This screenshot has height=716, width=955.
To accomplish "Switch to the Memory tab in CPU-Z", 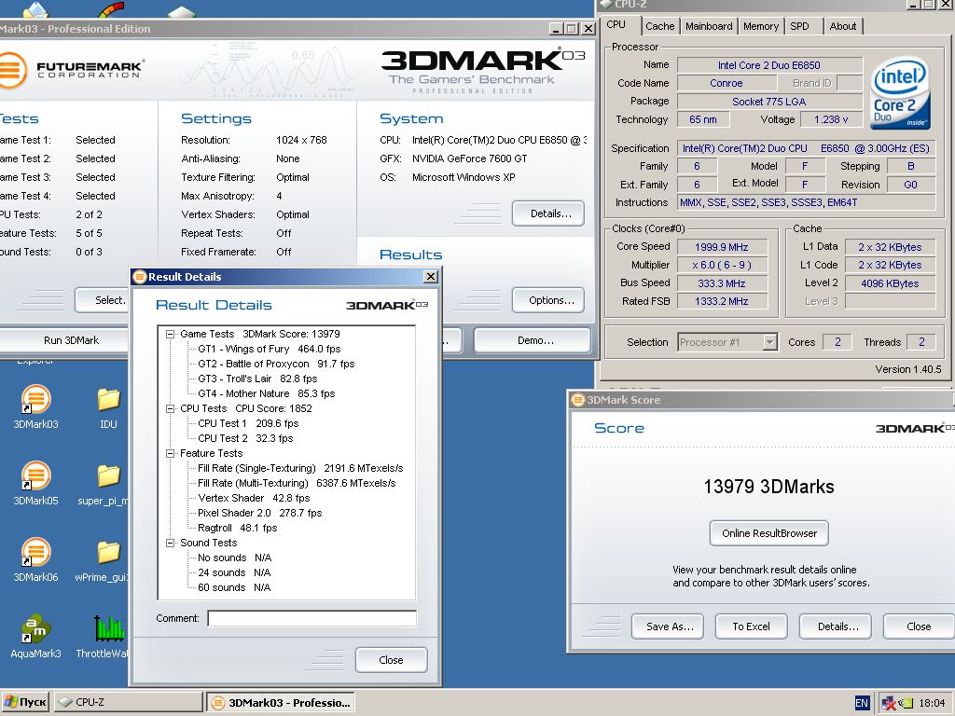I will [761, 26].
